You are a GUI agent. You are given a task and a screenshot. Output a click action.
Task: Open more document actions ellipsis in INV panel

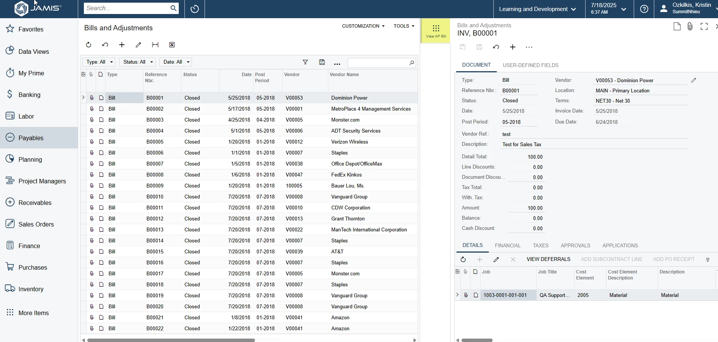pyautogui.click(x=529, y=47)
